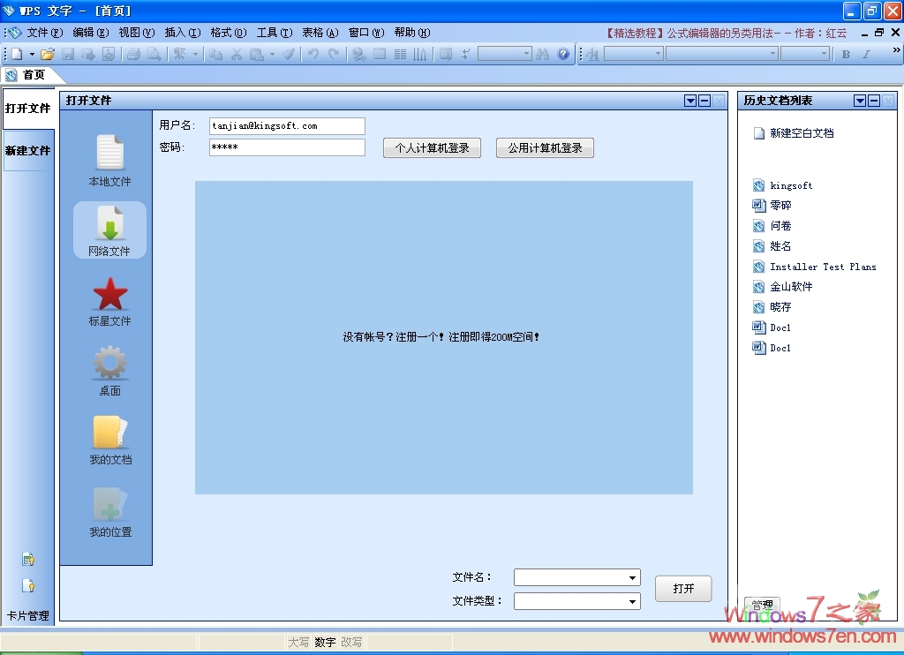904x655 pixels.
Task: Click the Save disk icon
Action: point(68,54)
